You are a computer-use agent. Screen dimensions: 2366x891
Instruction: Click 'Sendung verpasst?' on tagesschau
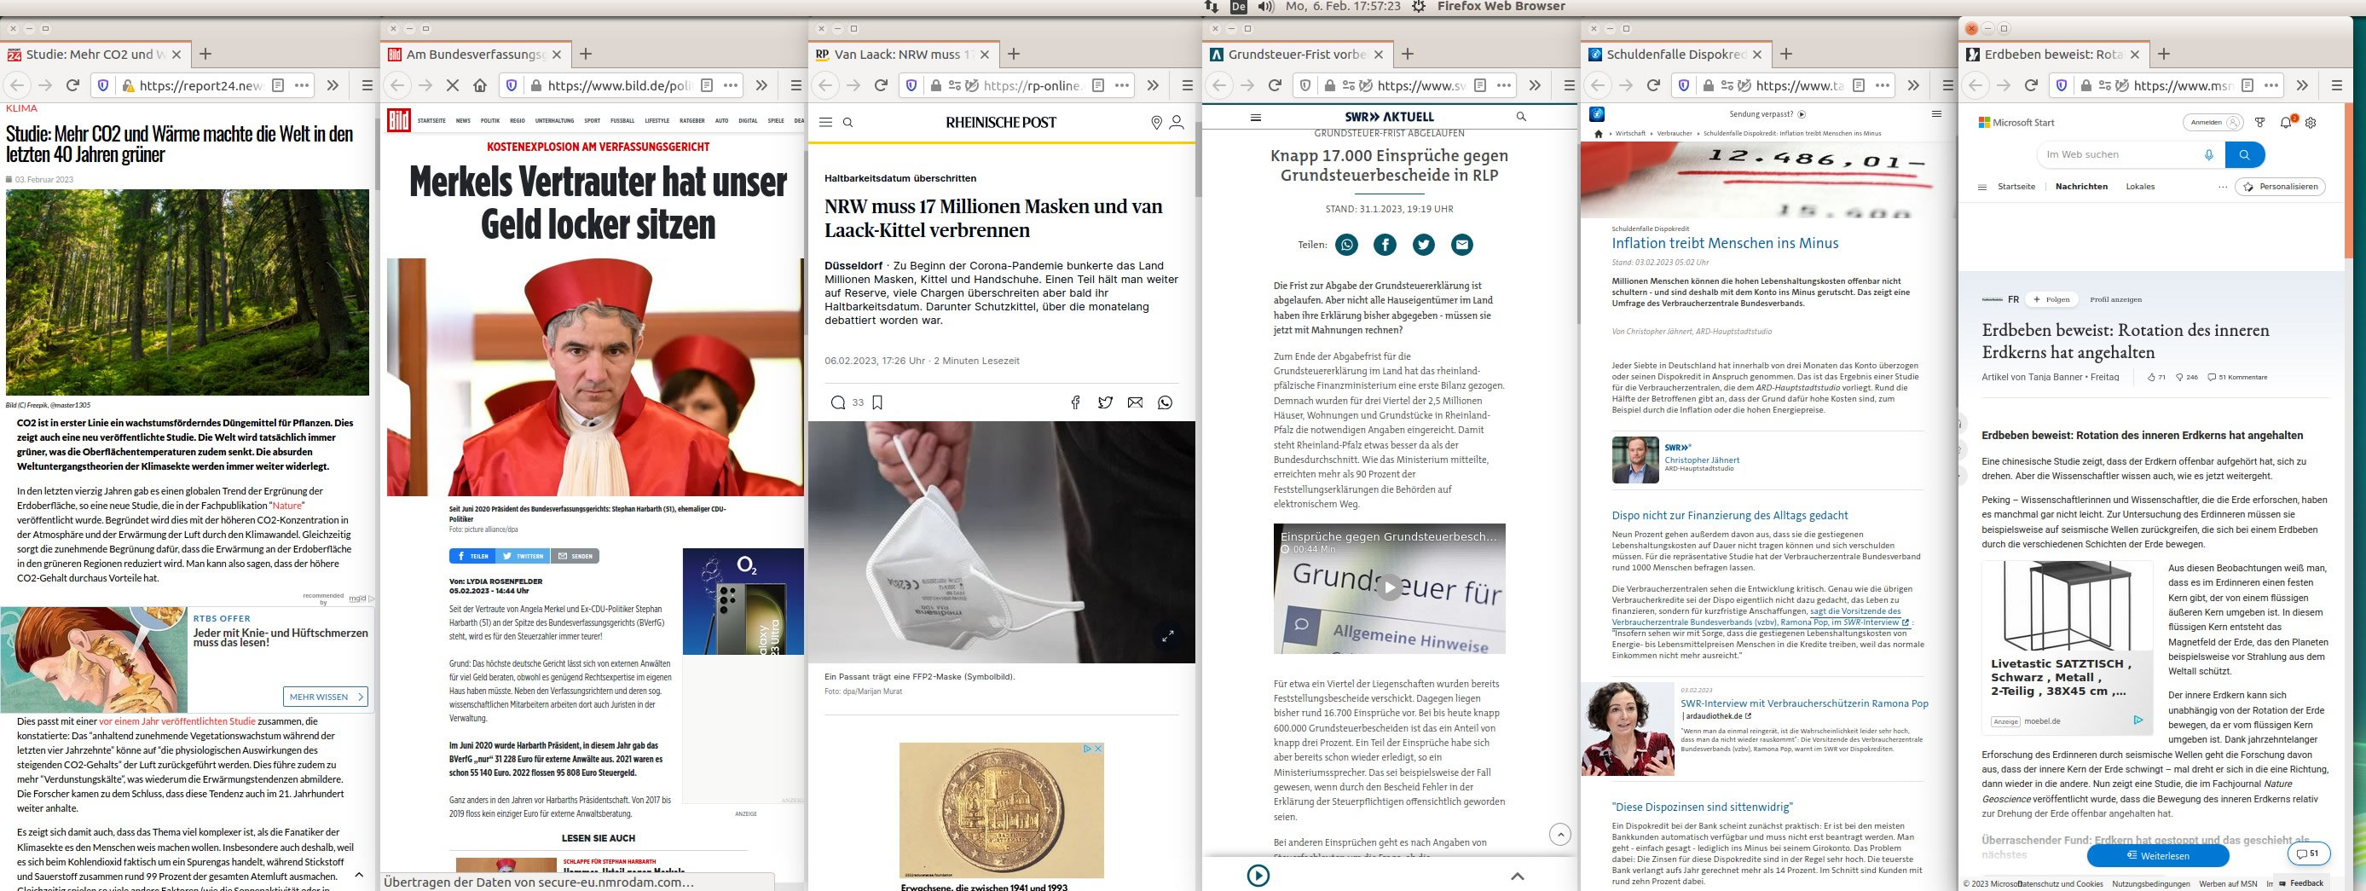point(1767,115)
